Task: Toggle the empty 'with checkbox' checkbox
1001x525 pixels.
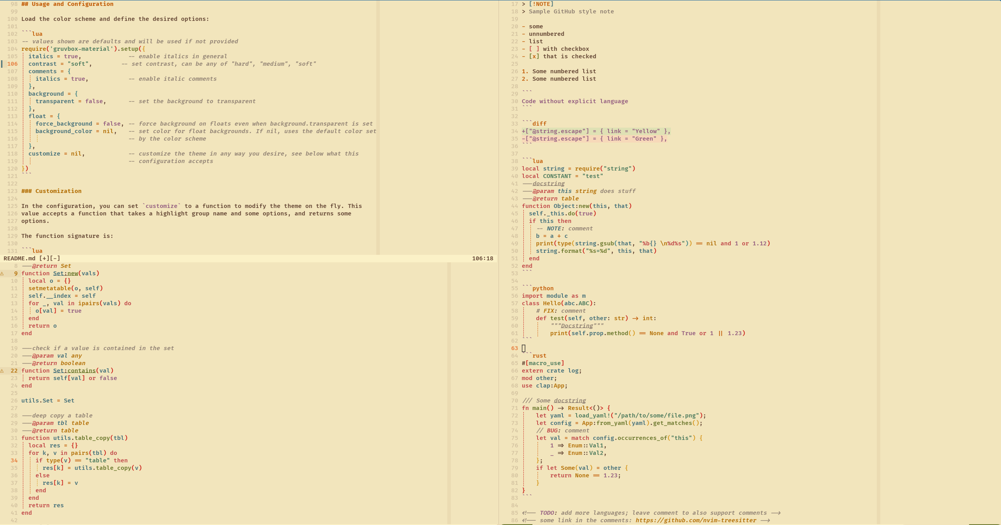Action: click(534, 49)
